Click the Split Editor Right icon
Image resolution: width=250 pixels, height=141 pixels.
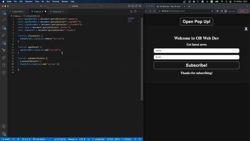(x=136, y=11)
